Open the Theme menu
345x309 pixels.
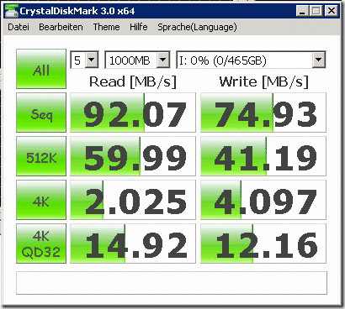(x=106, y=27)
